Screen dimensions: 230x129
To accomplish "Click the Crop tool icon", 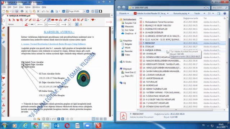I will pyautogui.click(x=78, y=20).
